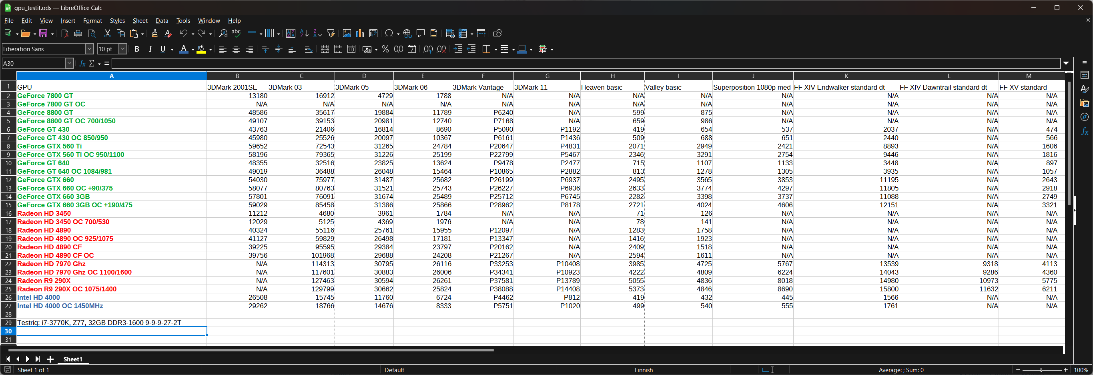1093x375 pixels.
Task: Open the Undo history dropdown arrow
Action: pyautogui.click(x=193, y=34)
